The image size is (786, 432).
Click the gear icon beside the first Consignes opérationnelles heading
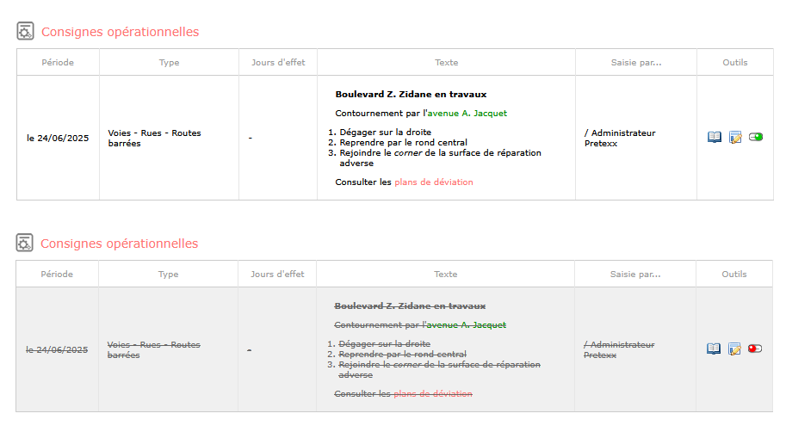[25, 31]
